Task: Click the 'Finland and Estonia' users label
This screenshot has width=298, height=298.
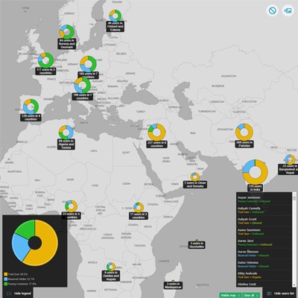Action: click(115, 26)
